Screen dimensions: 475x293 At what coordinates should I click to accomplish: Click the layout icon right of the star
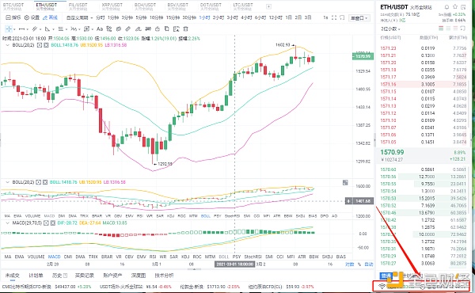(463, 7)
